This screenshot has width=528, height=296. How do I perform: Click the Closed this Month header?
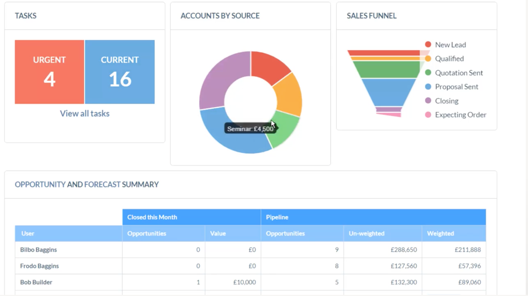coord(192,217)
